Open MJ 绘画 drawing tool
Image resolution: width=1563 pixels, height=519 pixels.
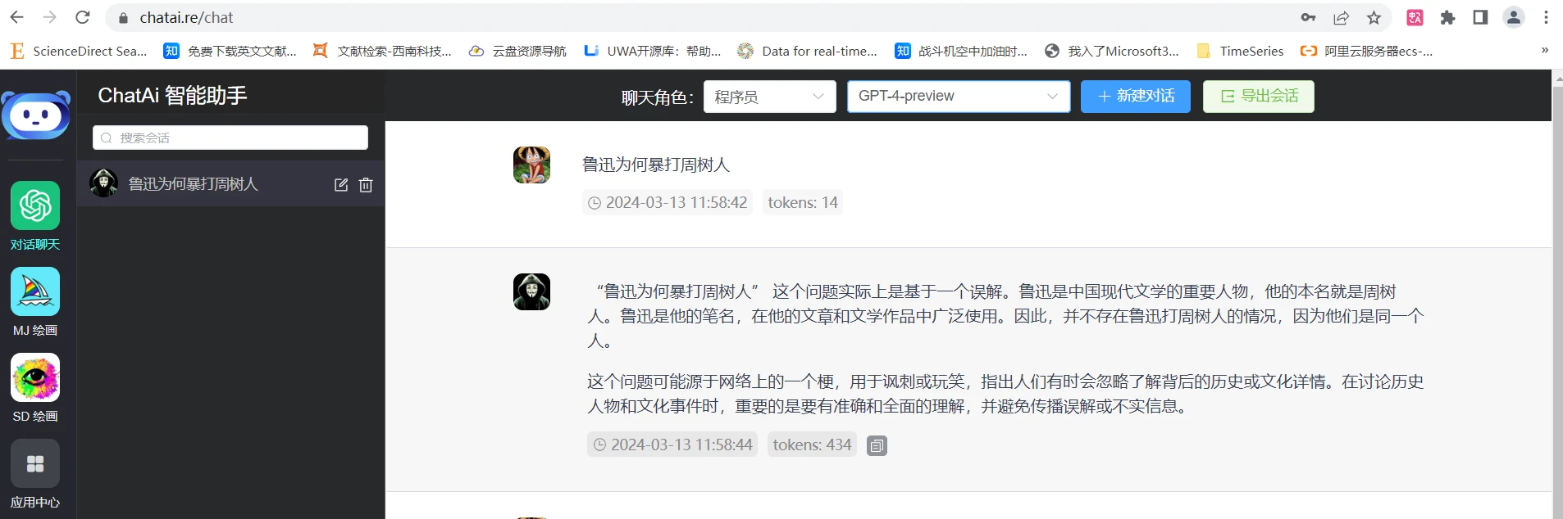35,292
